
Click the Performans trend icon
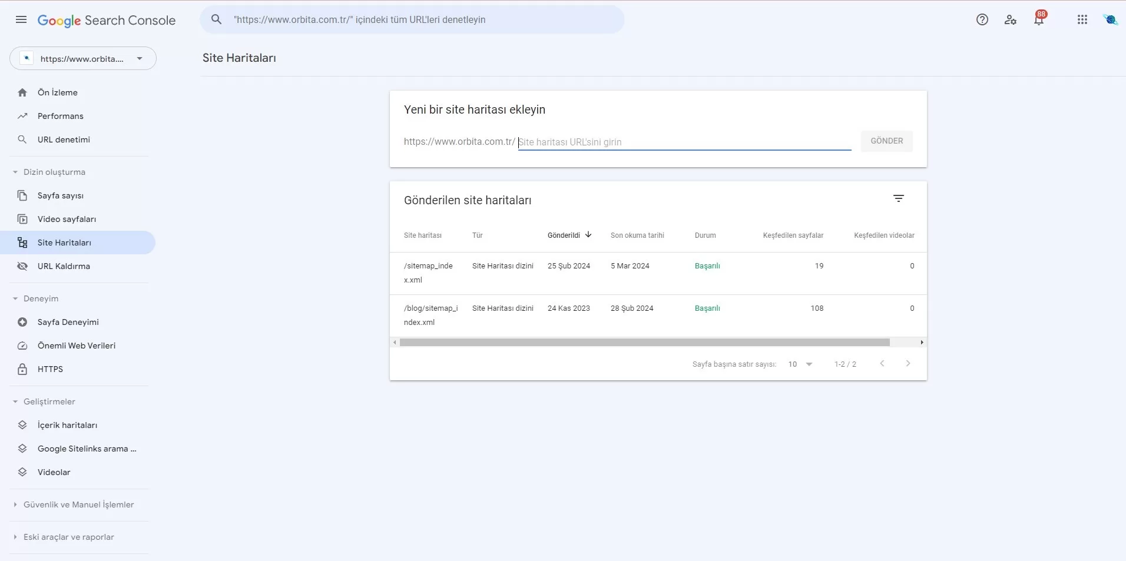(22, 116)
